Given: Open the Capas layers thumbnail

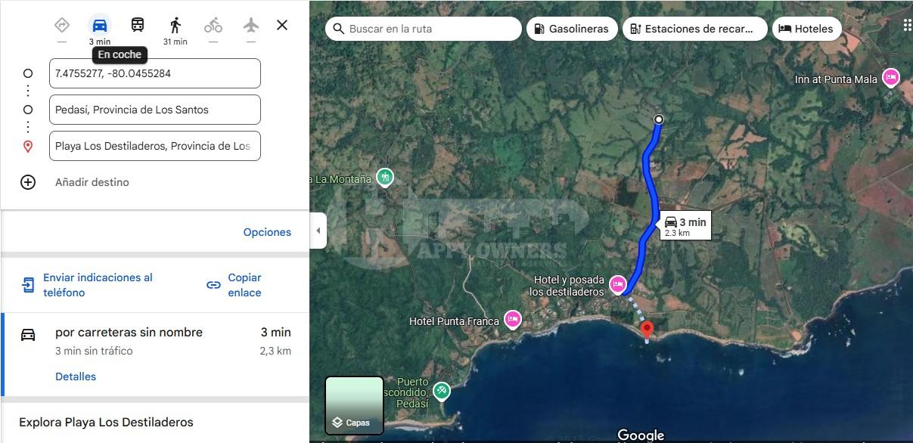Looking at the screenshot, I should [x=354, y=406].
